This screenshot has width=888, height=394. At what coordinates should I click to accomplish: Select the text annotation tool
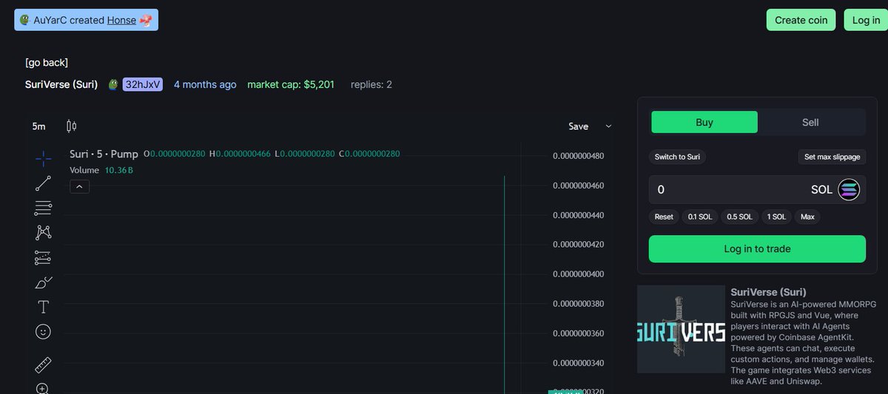(43, 307)
